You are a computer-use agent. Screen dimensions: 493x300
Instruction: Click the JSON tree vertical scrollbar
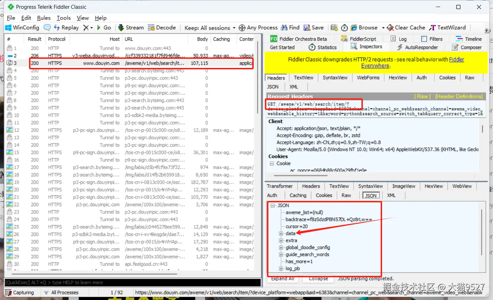click(x=482, y=232)
